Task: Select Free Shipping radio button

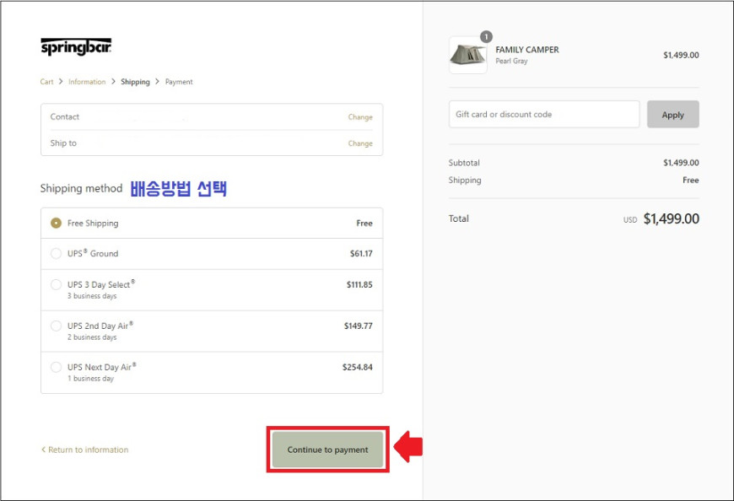Action: point(56,224)
